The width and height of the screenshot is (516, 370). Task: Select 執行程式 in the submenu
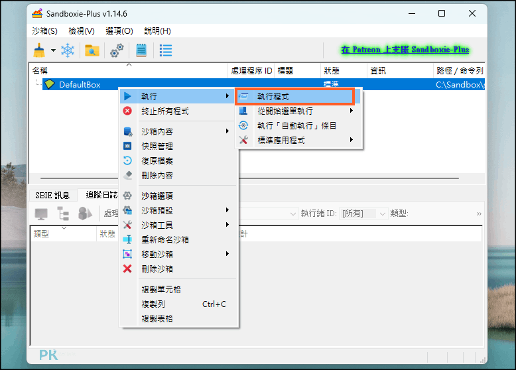tap(295, 96)
